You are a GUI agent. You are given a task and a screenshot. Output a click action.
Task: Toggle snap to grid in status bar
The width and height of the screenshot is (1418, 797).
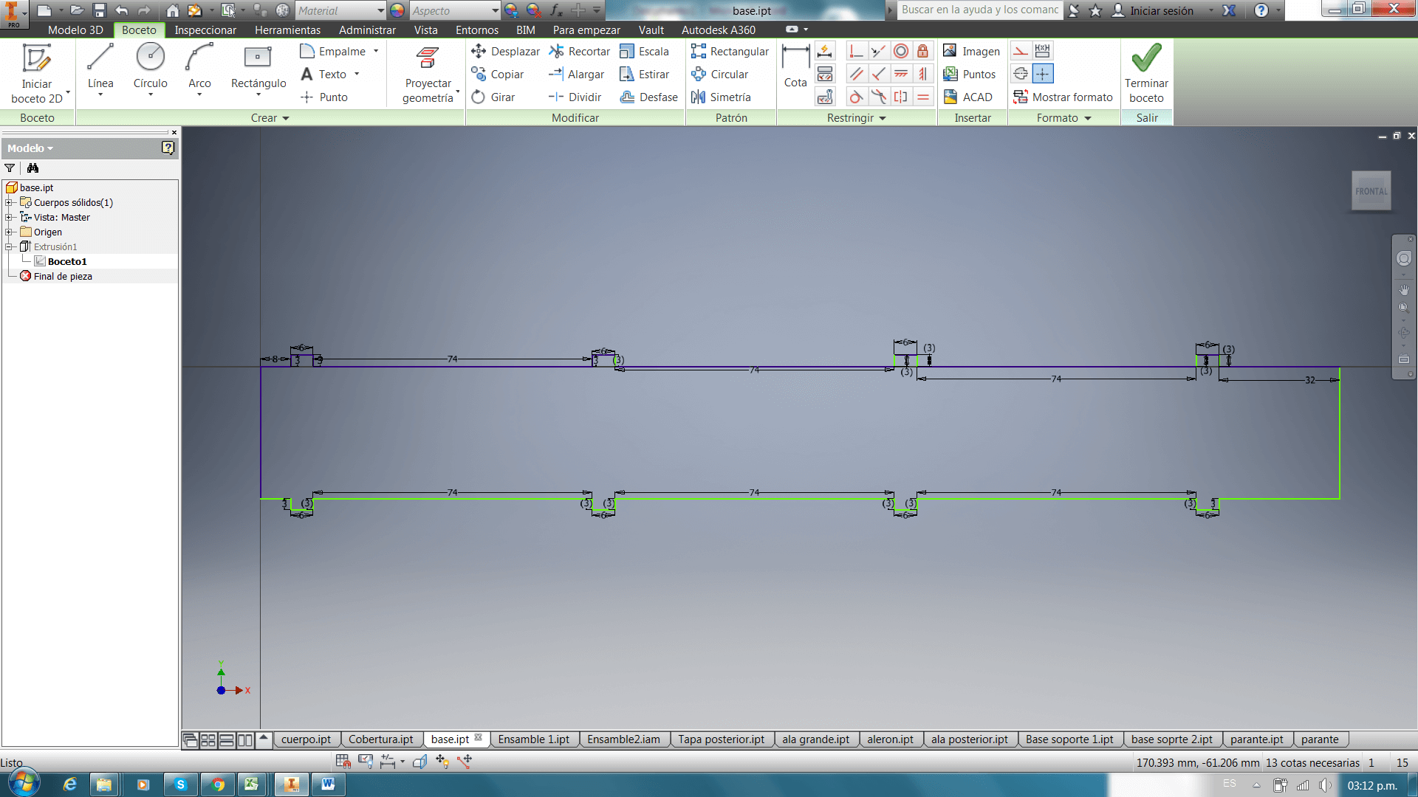(343, 762)
